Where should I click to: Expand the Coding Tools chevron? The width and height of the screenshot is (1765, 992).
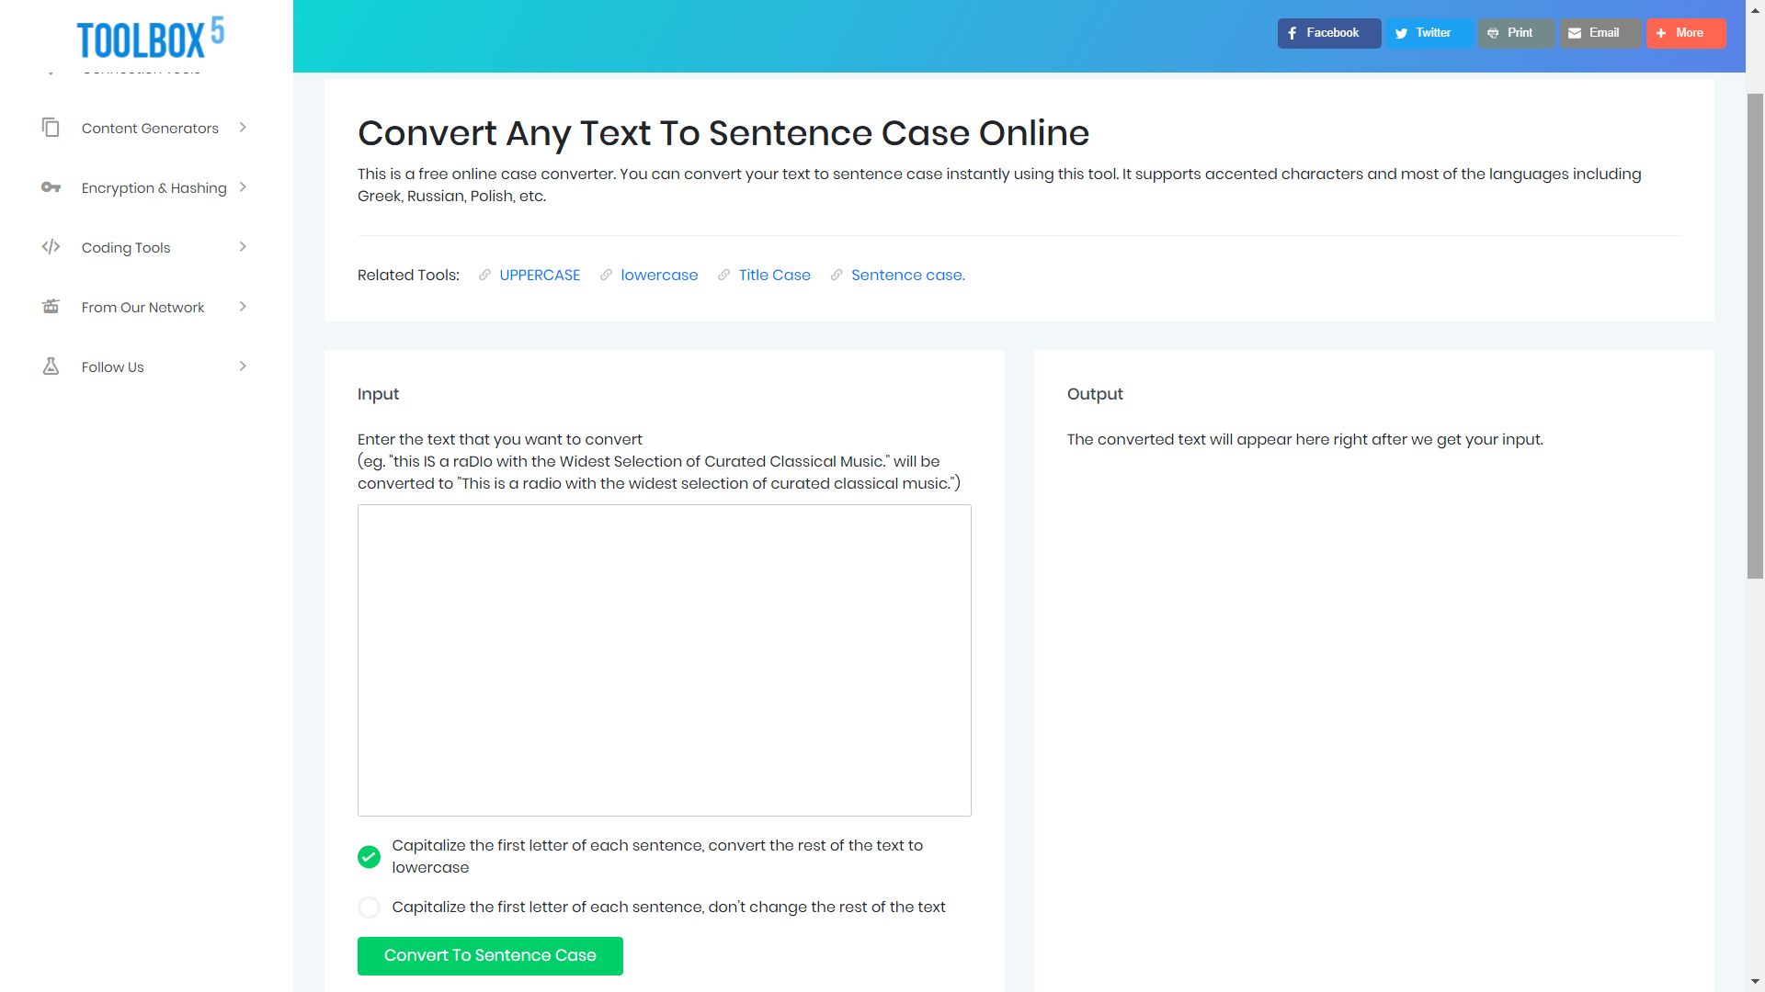[243, 247]
